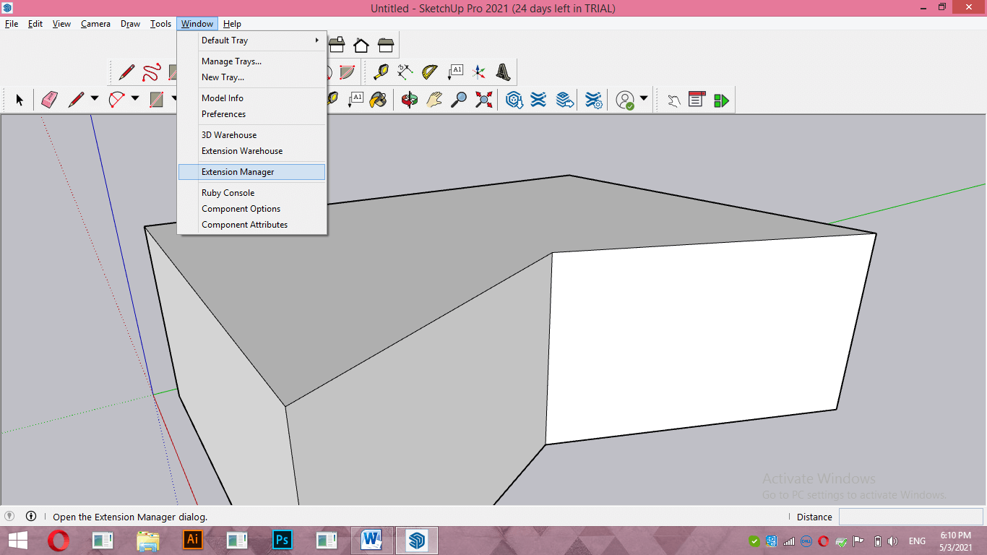This screenshot has width=987, height=555.
Task: Open the Edit menu
Action: point(35,24)
